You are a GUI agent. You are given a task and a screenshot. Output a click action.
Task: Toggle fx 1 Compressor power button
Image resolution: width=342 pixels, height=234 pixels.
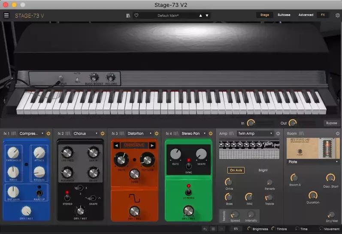[48, 134]
